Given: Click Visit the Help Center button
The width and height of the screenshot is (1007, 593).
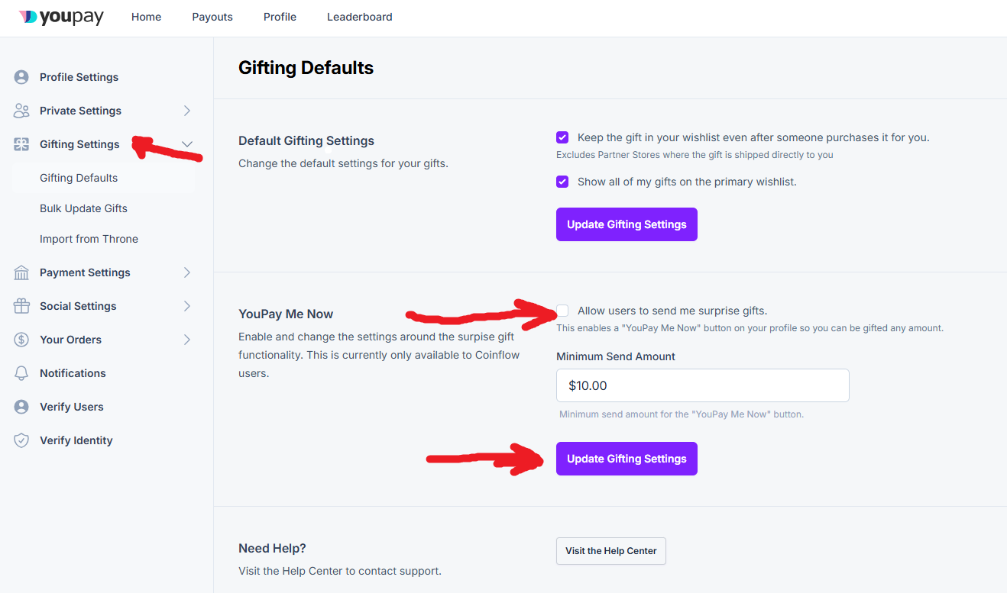Looking at the screenshot, I should pyautogui.click(x=611, y=551).
